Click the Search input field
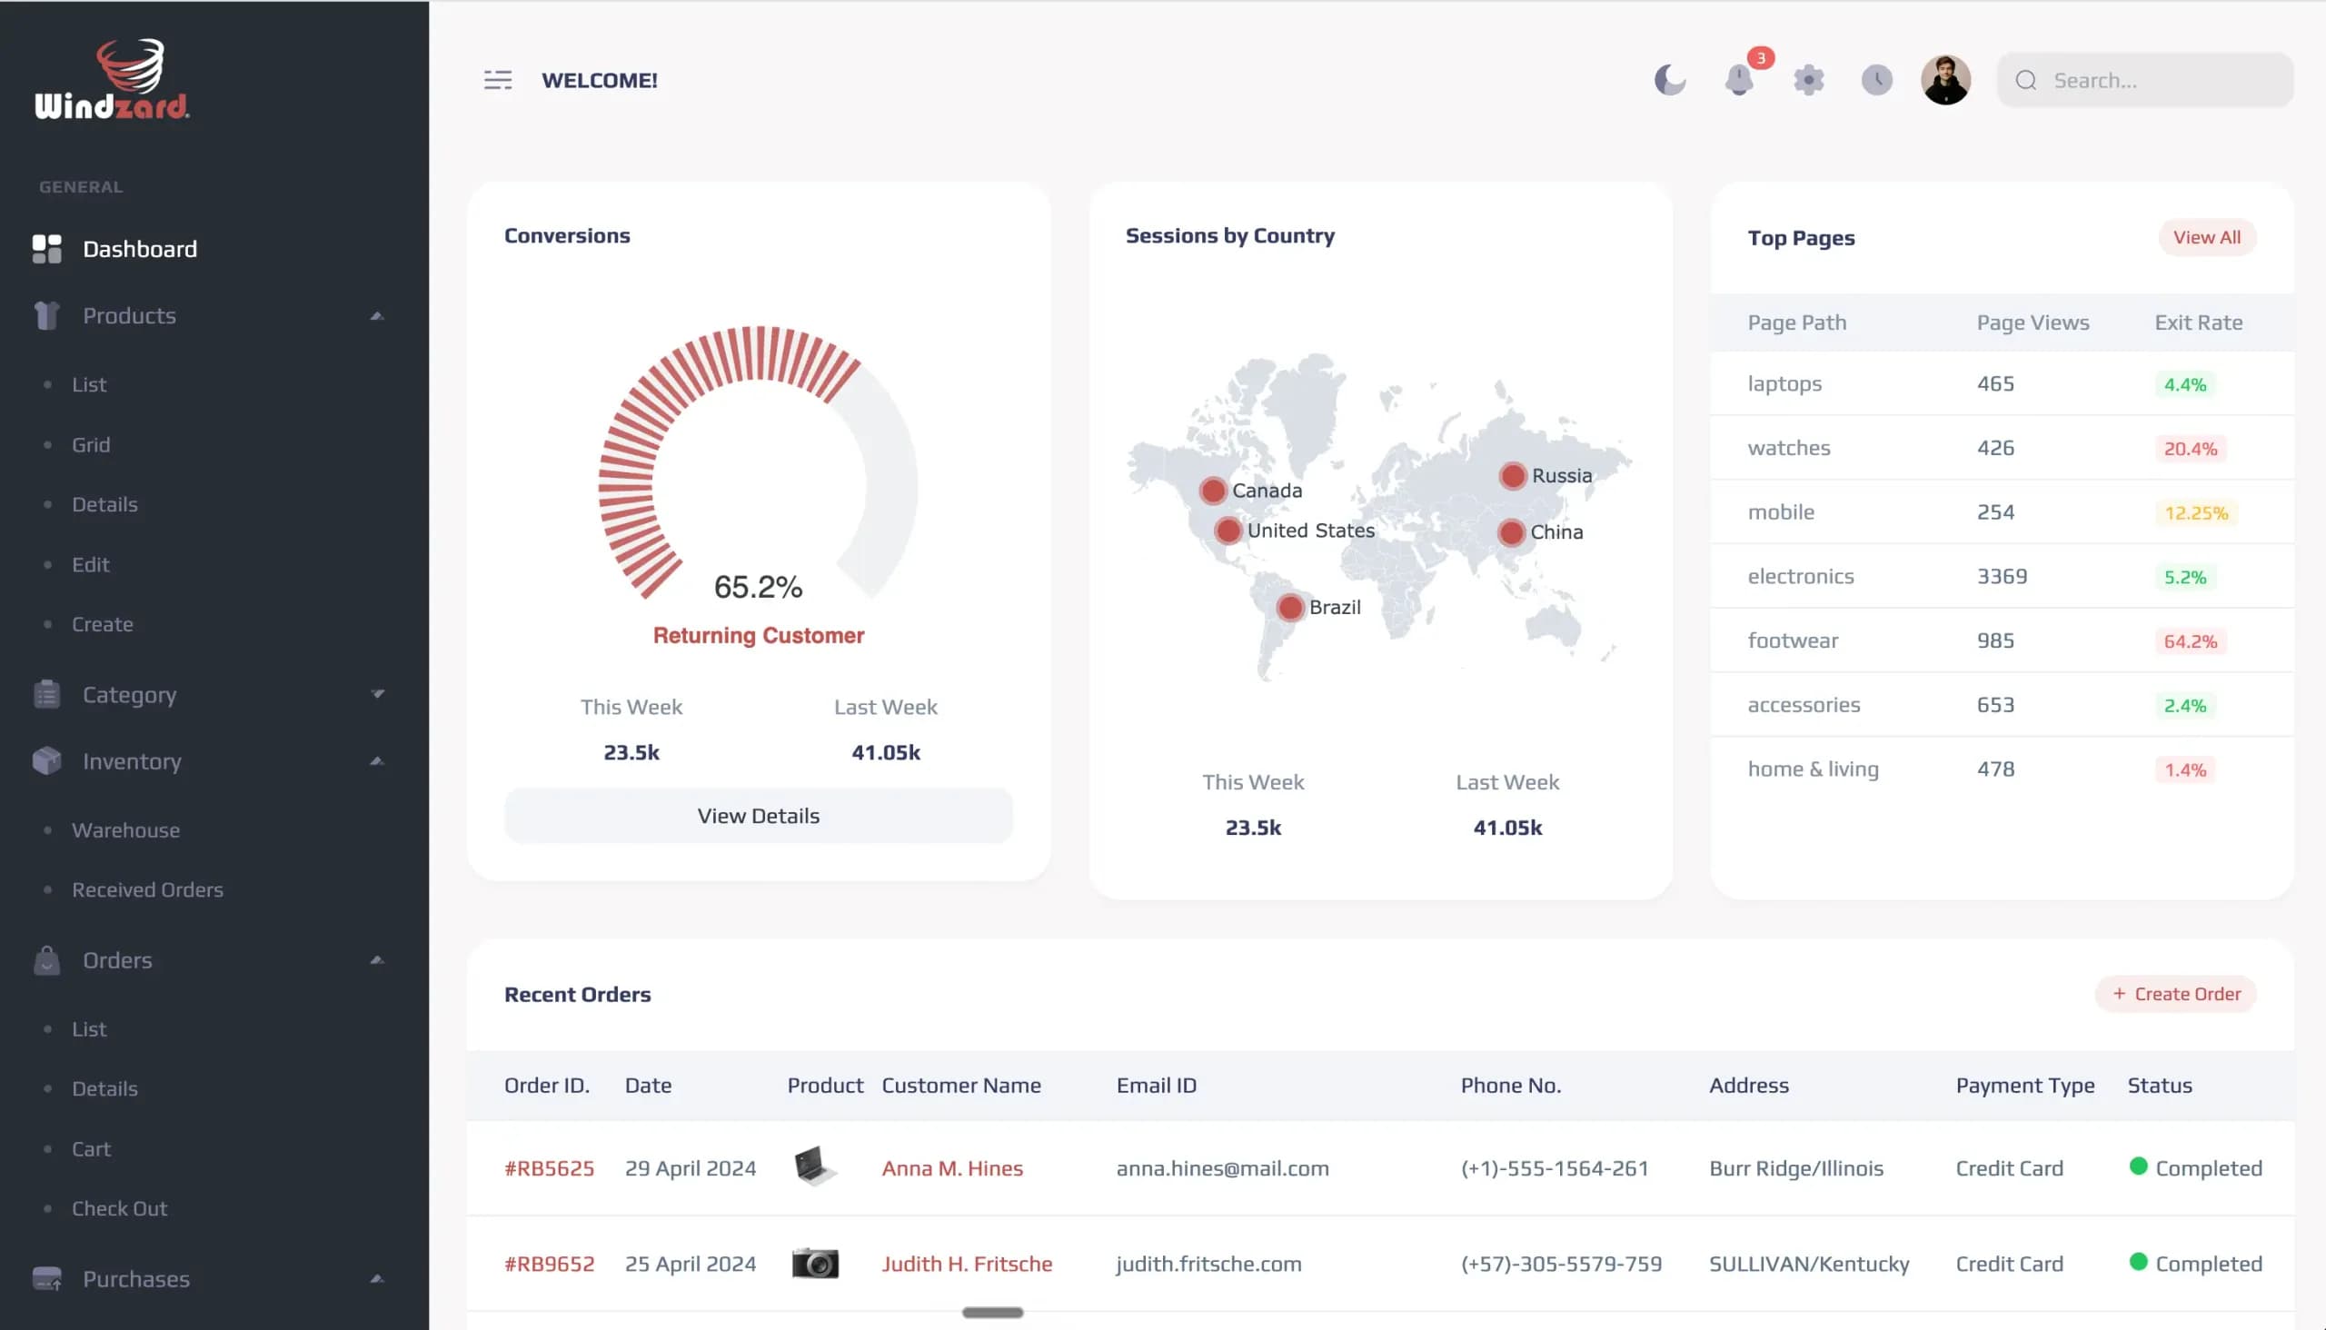Screen dimensions: 2326x1330 click(2145, 80)
